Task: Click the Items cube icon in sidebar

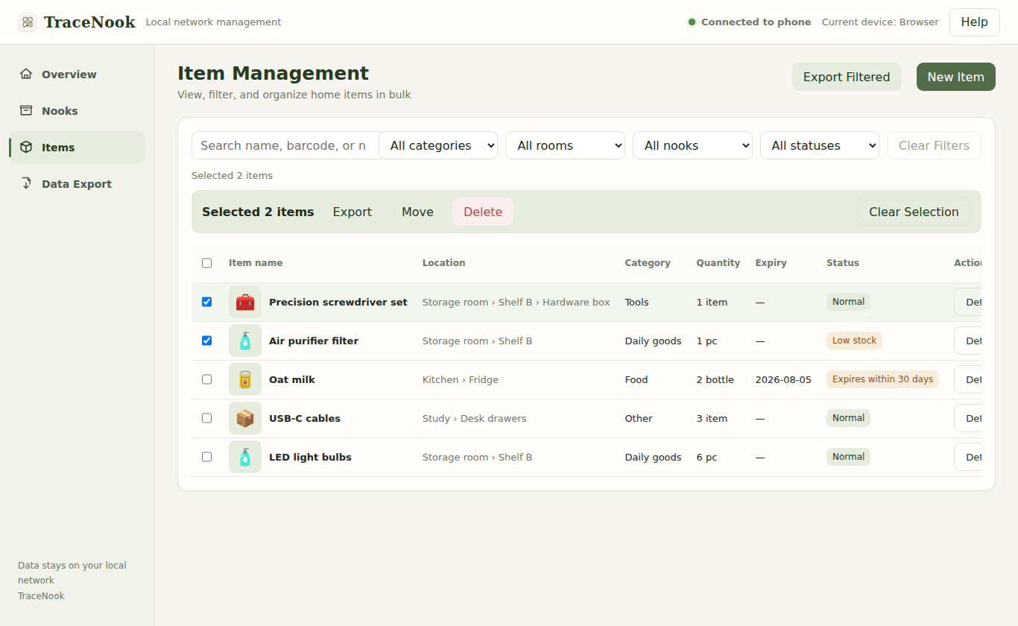Action: [26, 147]
